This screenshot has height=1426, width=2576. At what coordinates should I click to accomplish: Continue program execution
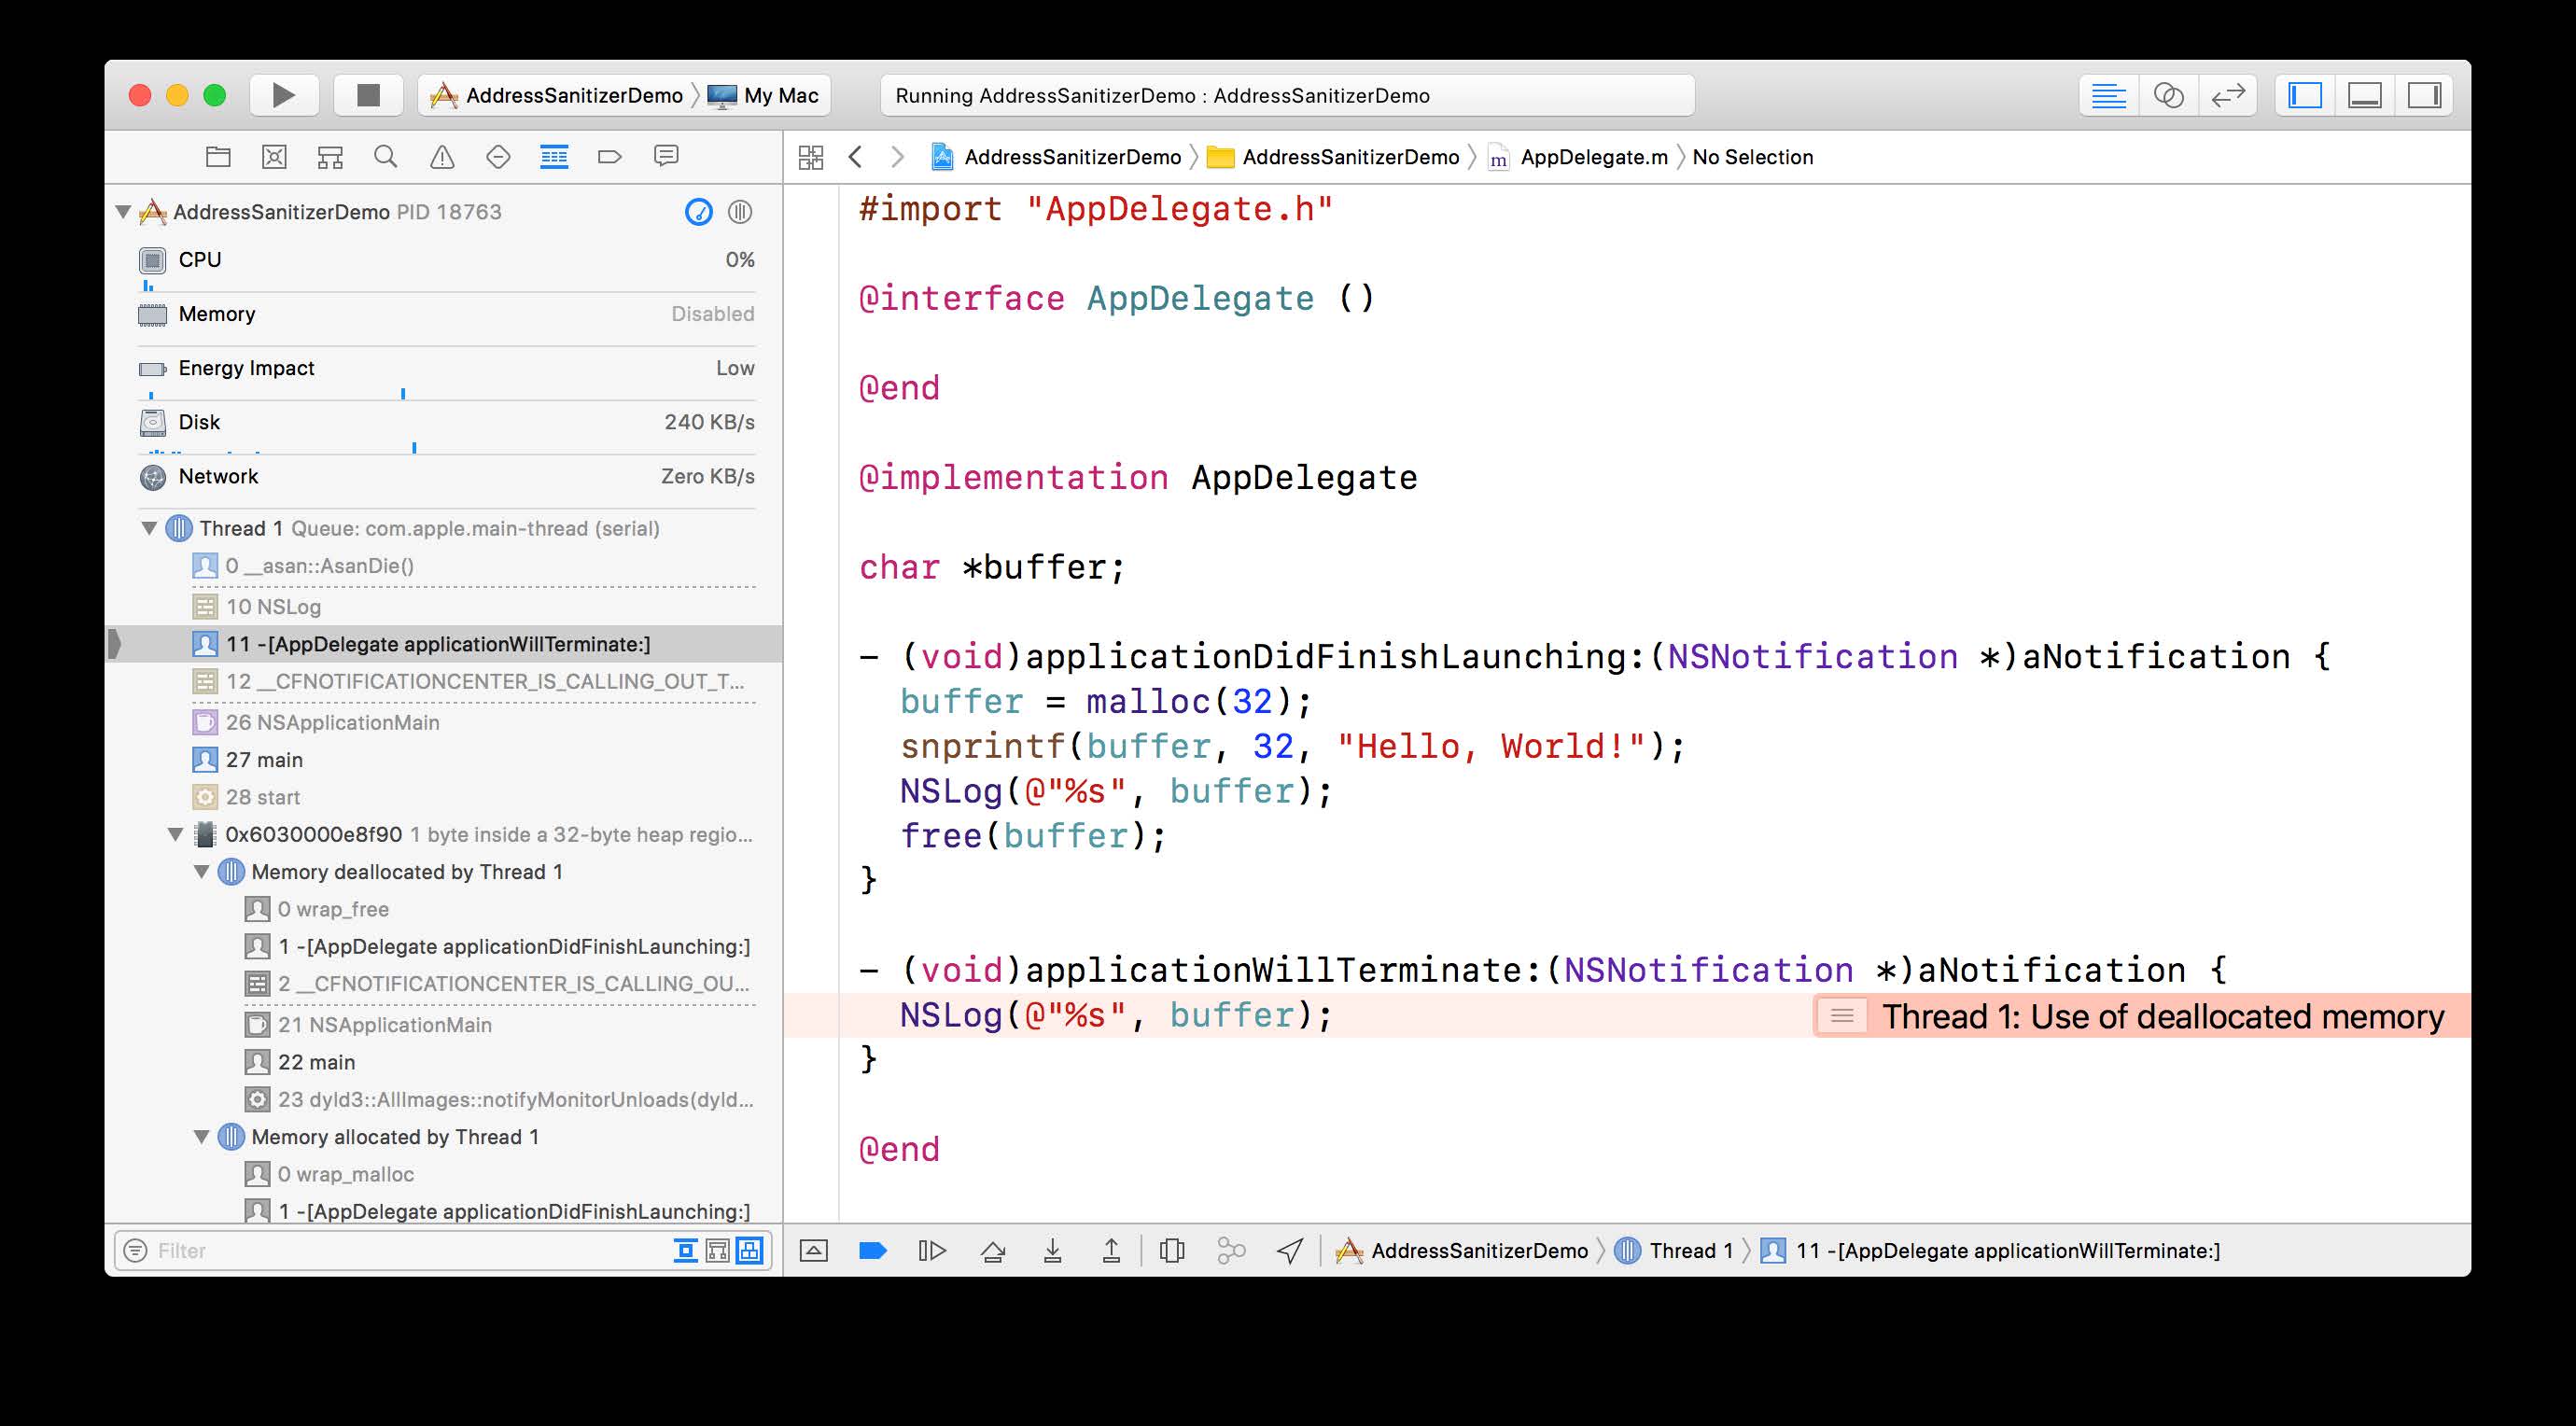[932, 1251]
